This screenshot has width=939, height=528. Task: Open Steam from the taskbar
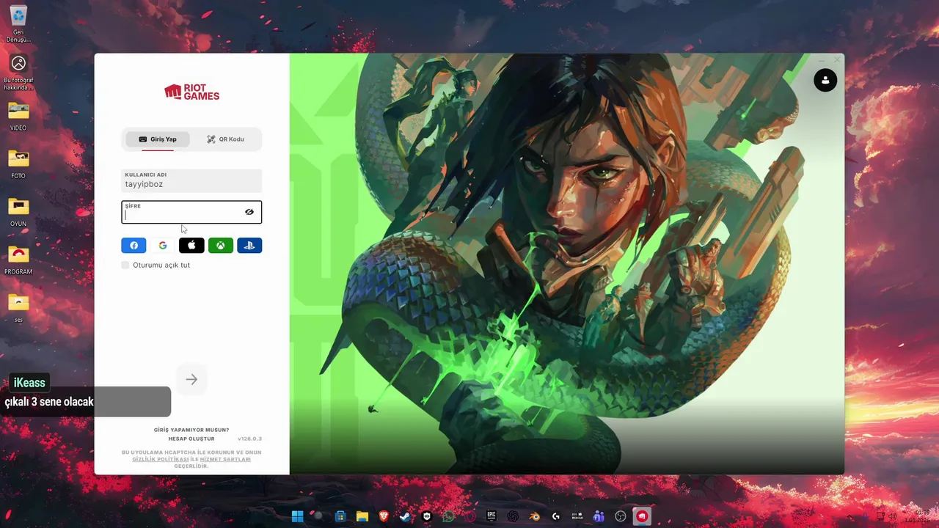[405, 516]
